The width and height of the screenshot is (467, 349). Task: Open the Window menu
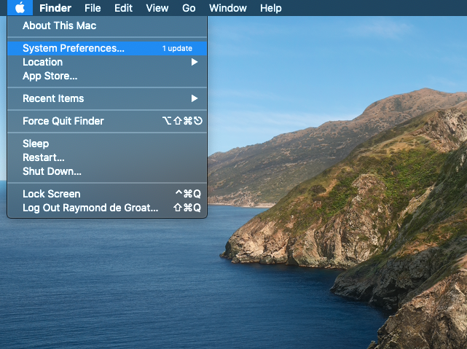click(227, 8)
